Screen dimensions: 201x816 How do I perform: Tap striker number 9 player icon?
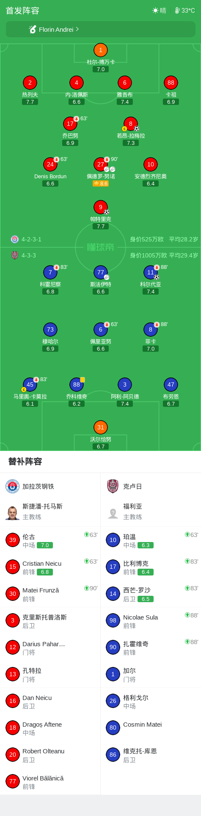pos(100,207)
